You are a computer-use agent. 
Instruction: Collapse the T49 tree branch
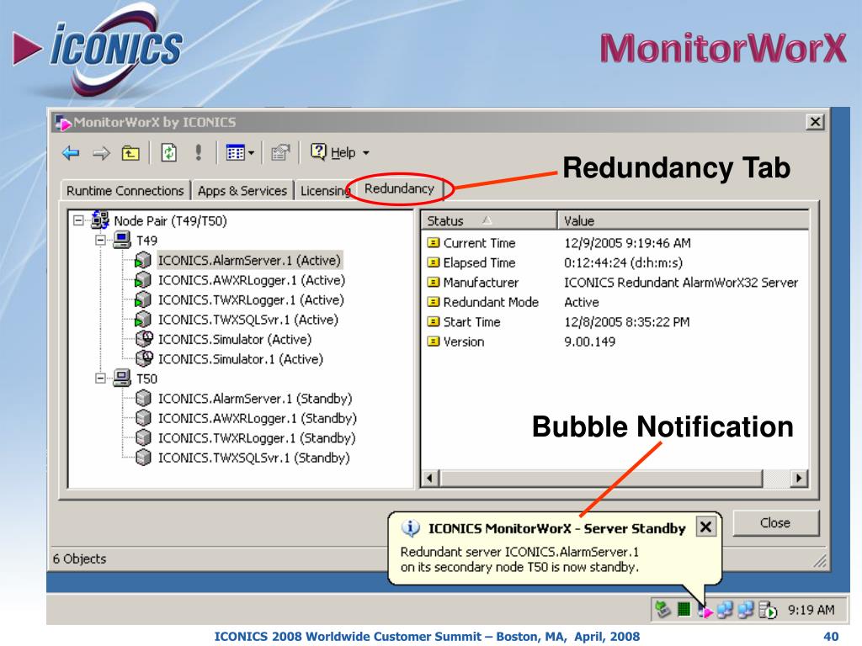[x=101, y=240]
